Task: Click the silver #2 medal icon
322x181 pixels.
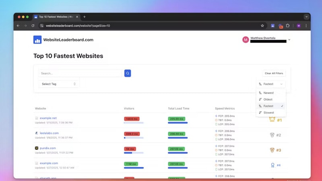Action: [272, 135]
